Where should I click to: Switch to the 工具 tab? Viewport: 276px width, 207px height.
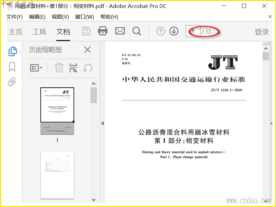click(39, 32)
